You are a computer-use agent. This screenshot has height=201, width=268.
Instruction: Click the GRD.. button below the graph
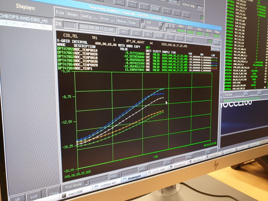(143, 168)
